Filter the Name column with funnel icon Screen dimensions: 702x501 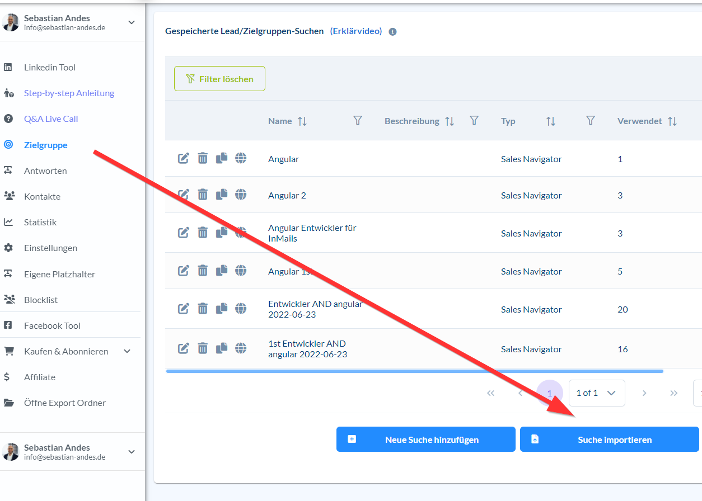358,121
